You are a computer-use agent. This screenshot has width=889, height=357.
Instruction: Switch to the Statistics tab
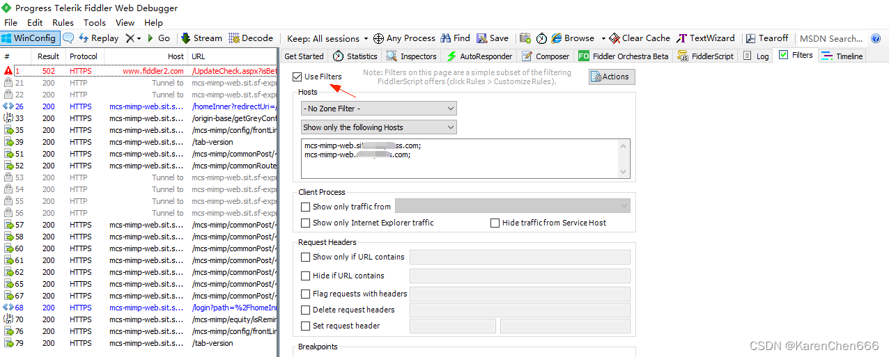coord(355,56)
